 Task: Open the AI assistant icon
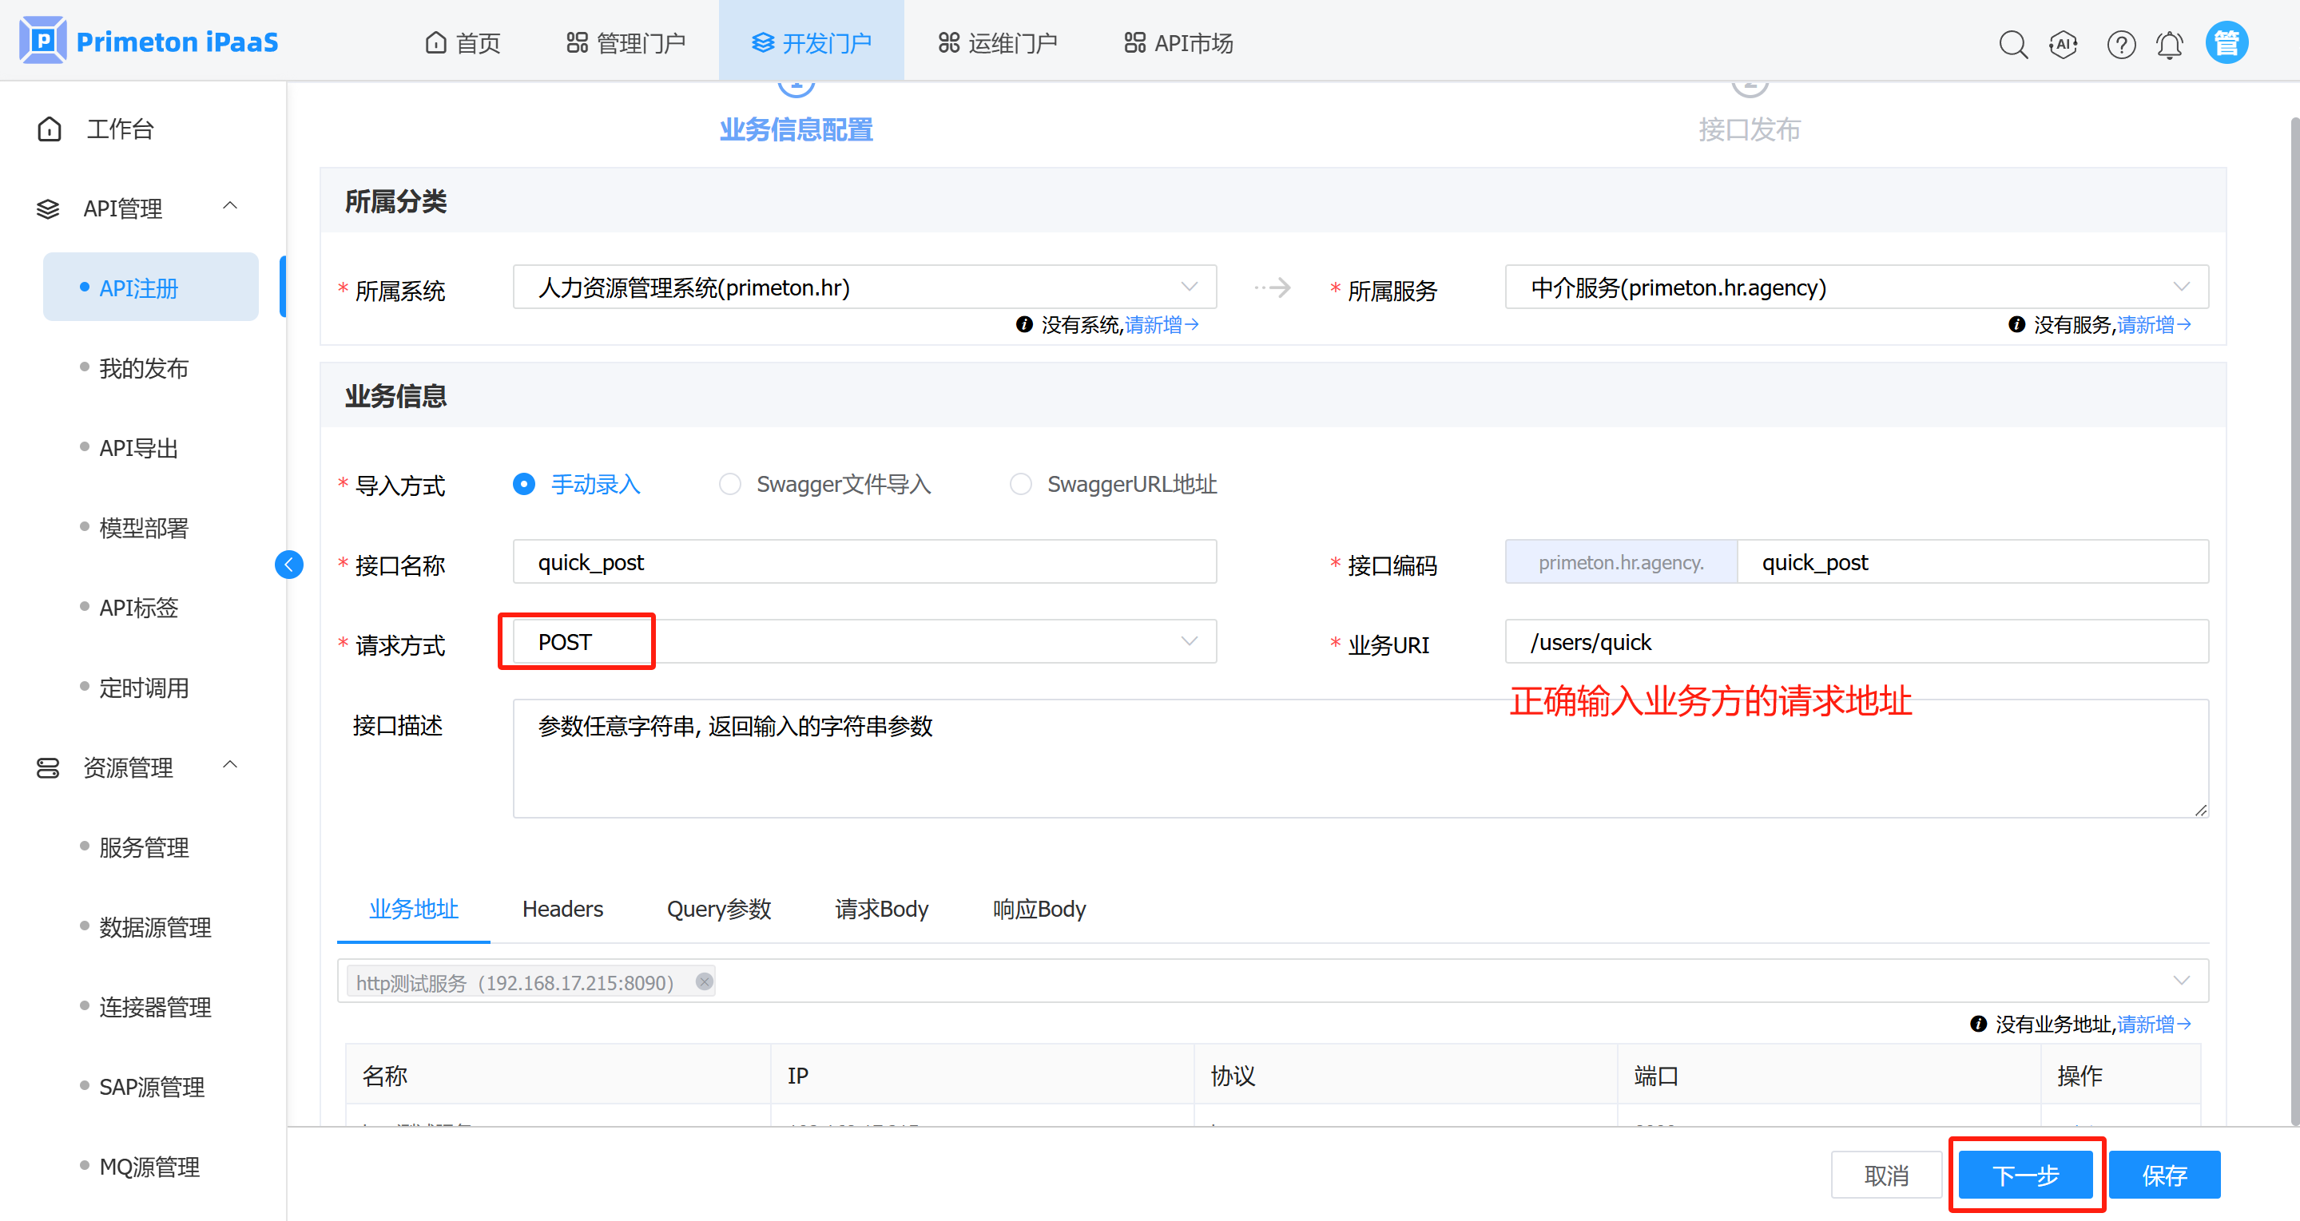coord(2064,44)
